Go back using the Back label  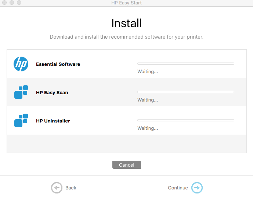(71, 188)
